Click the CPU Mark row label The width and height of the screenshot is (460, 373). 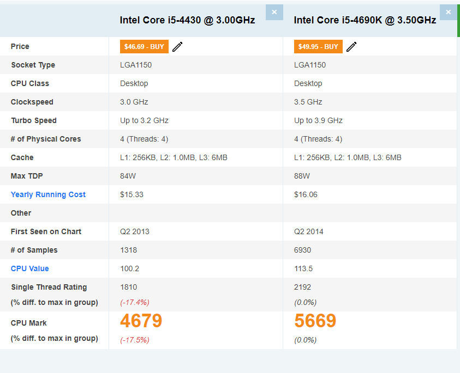coord(29,323)
